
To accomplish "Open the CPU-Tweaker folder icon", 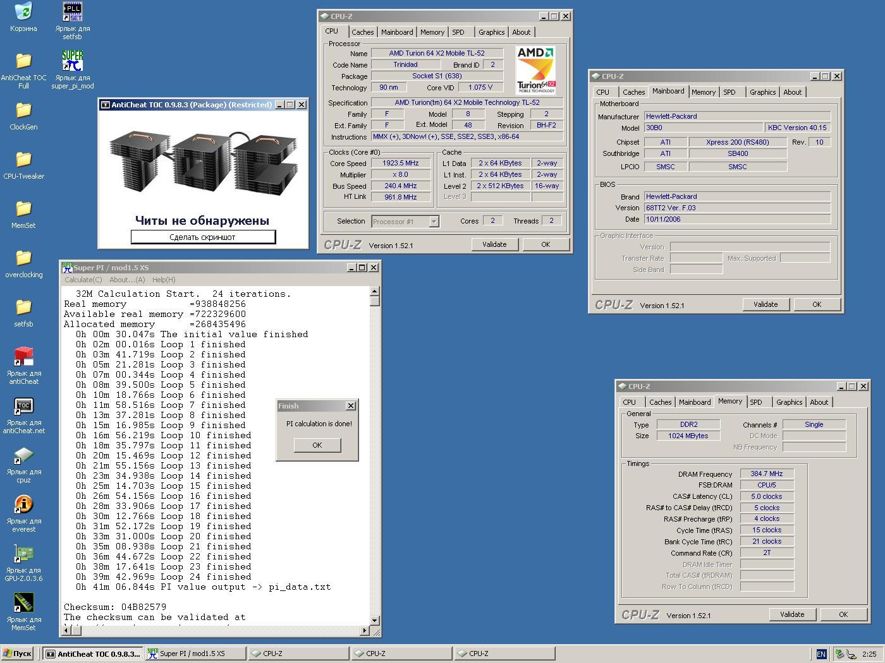I will tap(23, 160).
